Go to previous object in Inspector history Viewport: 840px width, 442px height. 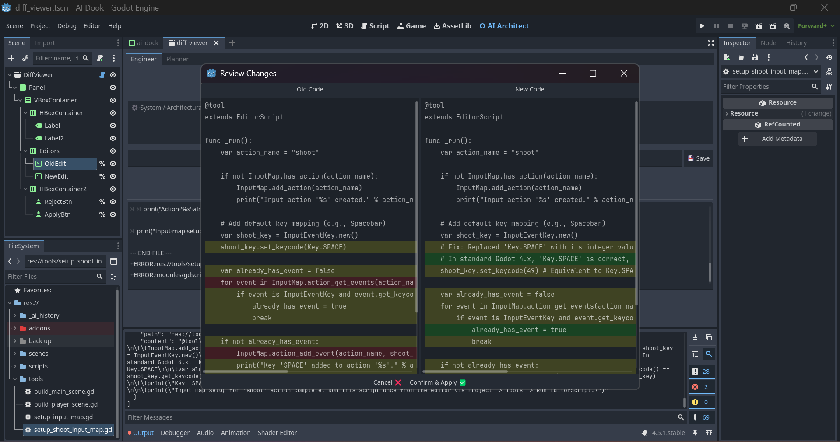[806, 57]
